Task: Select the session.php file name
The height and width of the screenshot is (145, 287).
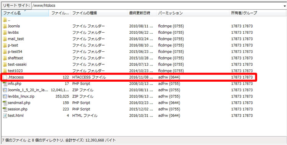Action: 18,109
